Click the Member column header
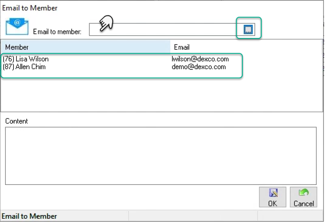This screenshot has width=328, height=222. click(86, 47)
